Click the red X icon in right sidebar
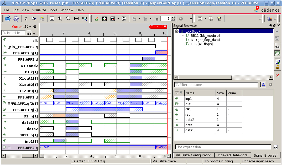 pyautogui.click(x=277, y=75)
